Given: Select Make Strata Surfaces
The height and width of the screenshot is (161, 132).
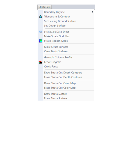Looking at the screenshot, I should [66, 47].
